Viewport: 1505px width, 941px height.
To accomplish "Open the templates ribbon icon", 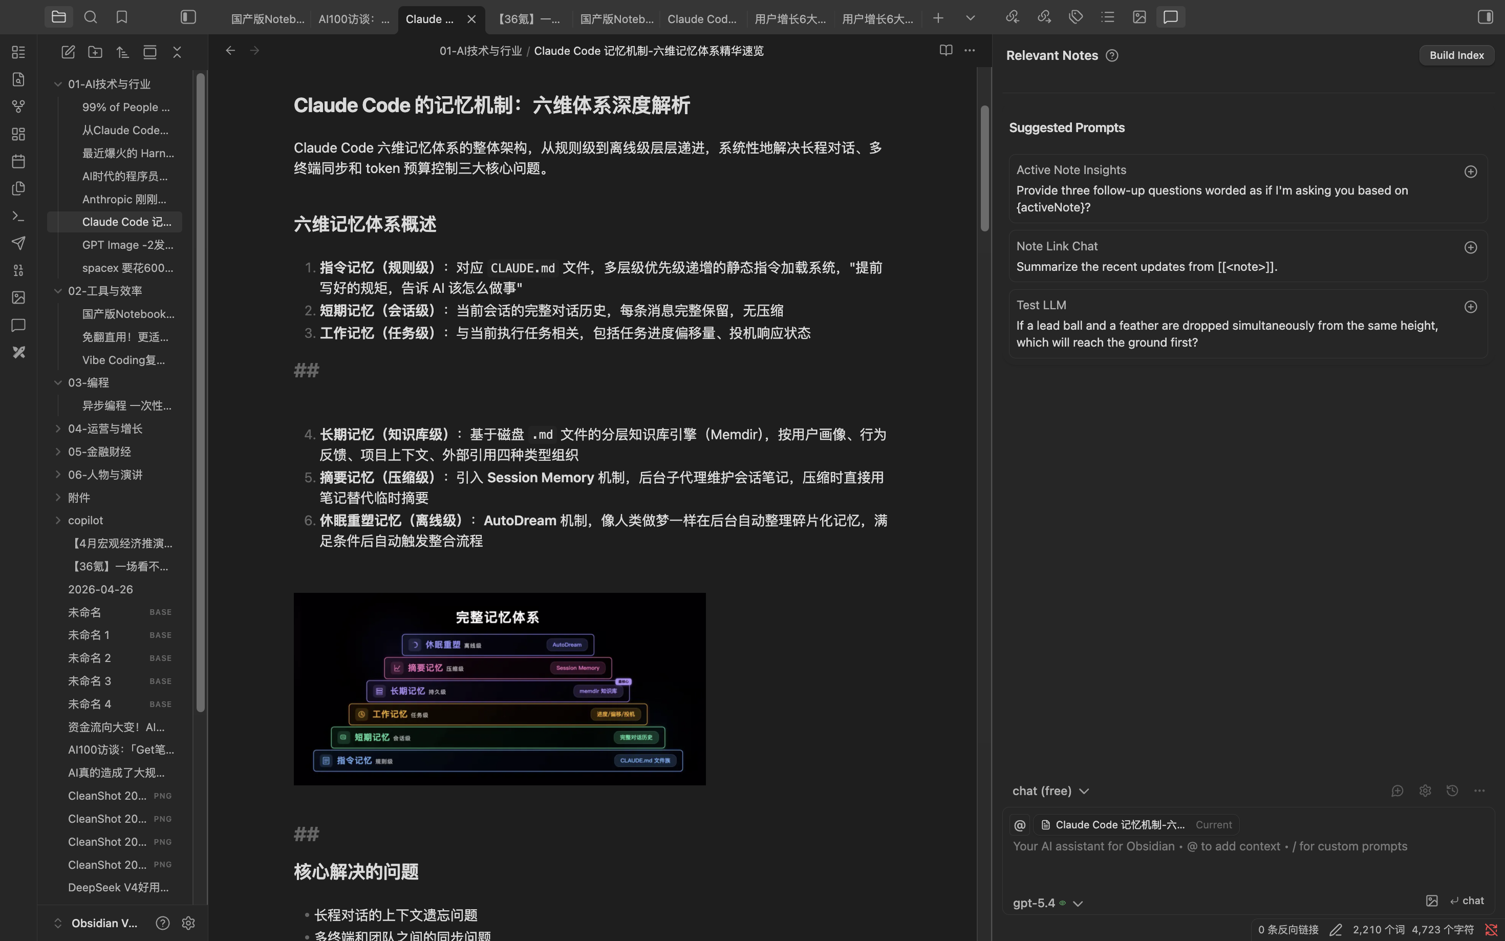I will 18,188.
